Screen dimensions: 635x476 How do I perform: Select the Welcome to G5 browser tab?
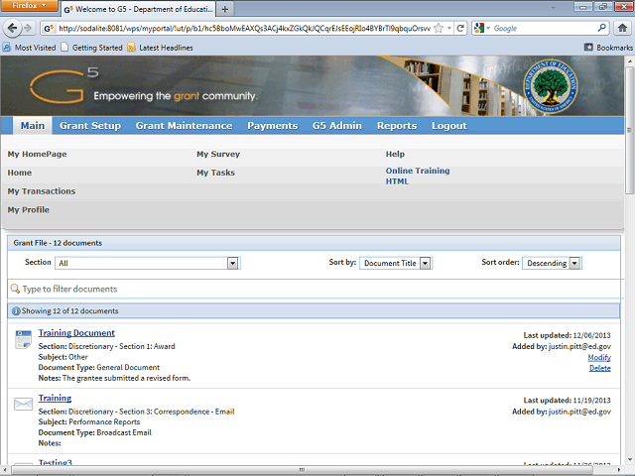[139, 9]
